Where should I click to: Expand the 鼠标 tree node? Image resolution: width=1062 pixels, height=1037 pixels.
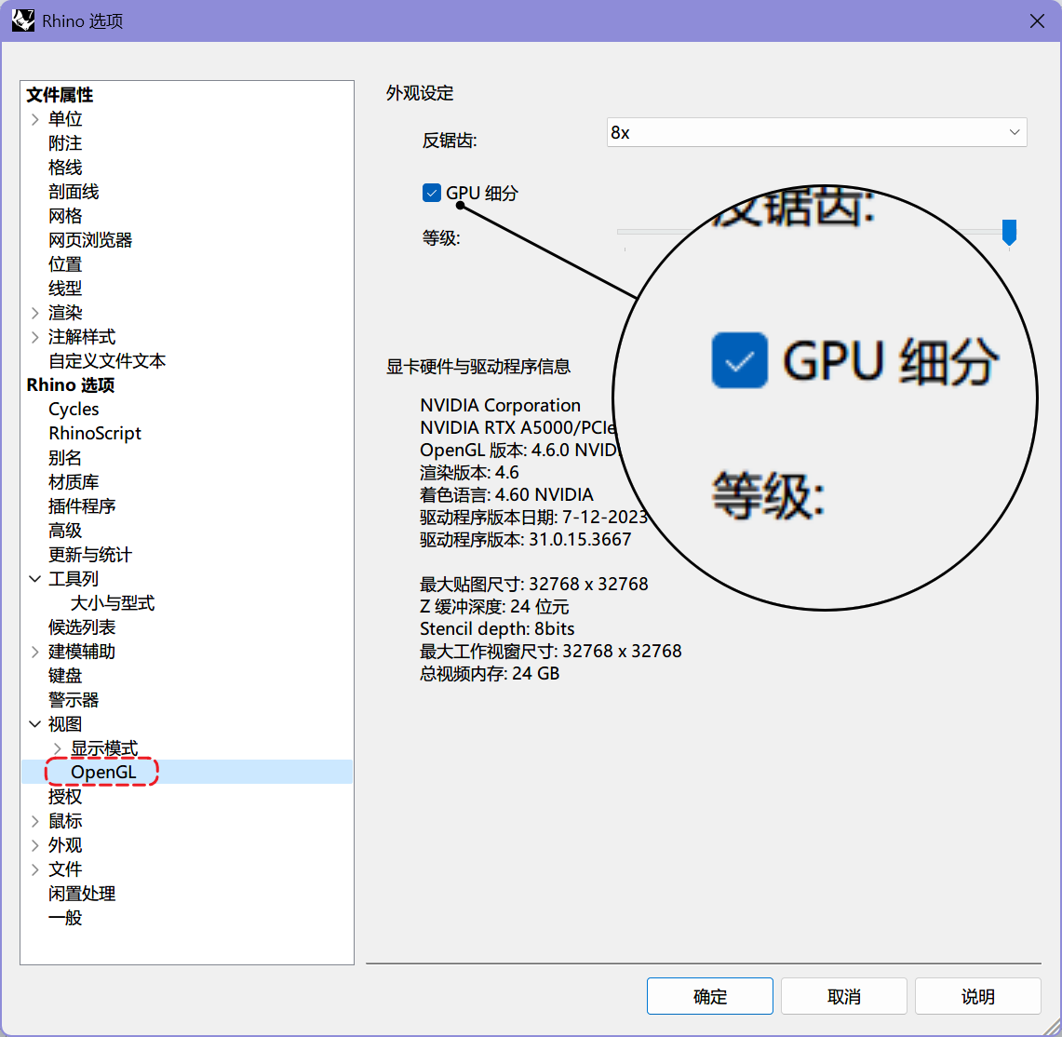35,822
